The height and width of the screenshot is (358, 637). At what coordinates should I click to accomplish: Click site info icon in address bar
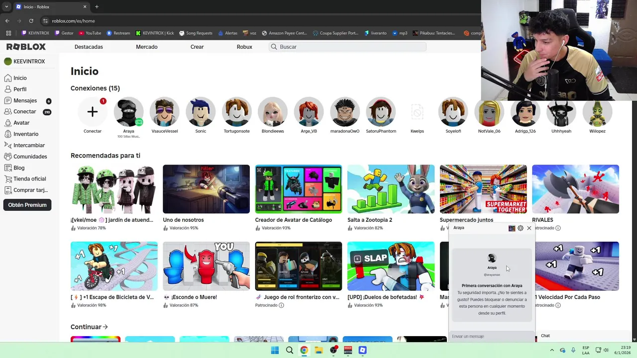coord(45,21)
